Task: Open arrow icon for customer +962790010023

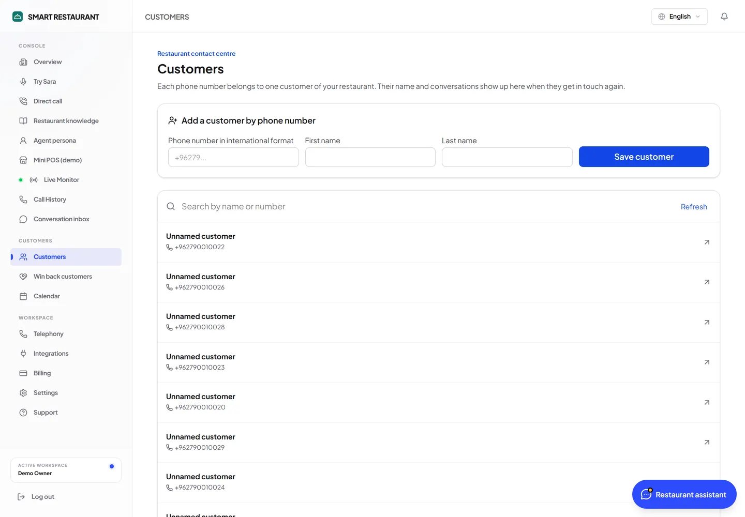Action: click(707, 362)
